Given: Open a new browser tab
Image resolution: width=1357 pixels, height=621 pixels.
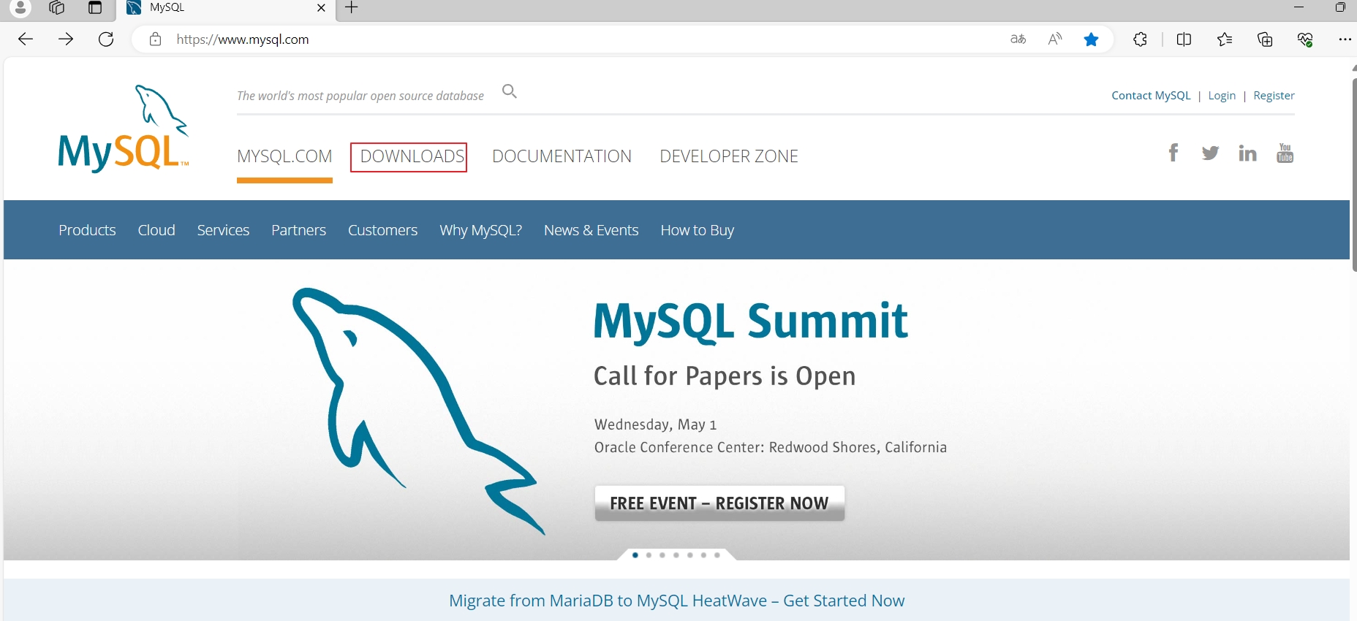Looking at the screenshot, I should [x=352, y=8].
